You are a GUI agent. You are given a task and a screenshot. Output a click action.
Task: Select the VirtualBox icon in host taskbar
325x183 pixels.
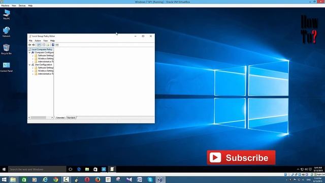(x=160, y=179)
